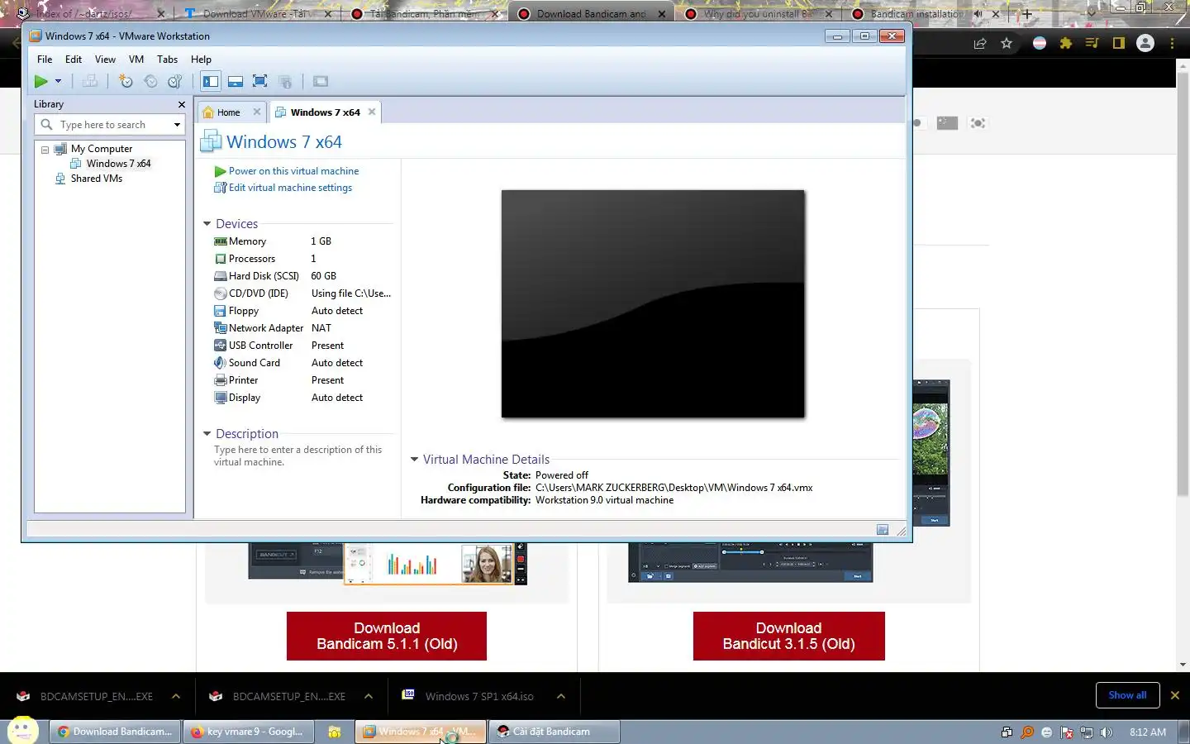This screenshot has height=744, width=1190.
Task: Select the Floppy device
Action: click(x=302, y=311)
